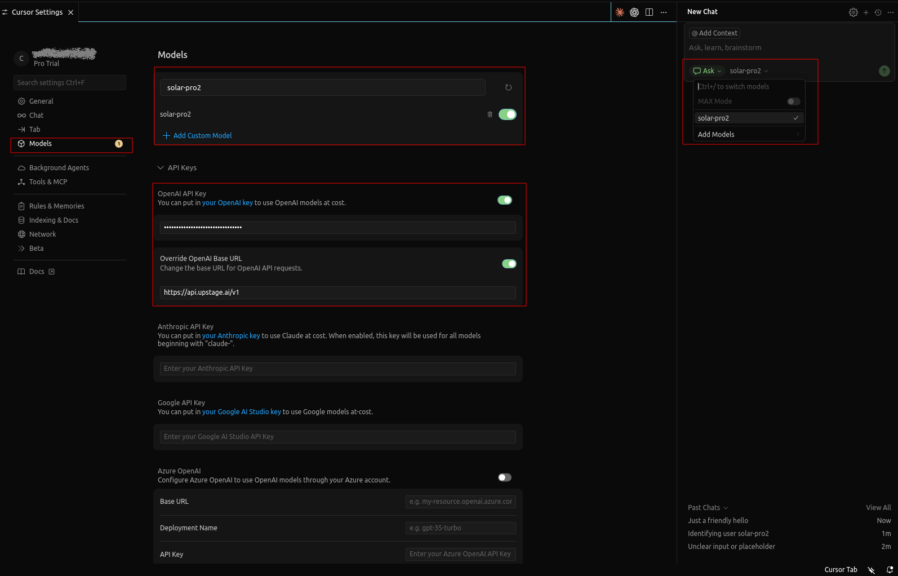The width and height of the screenshot is (898, 576).
Task: Open editor more actions ellipsis
Action: tap(664, 12)
